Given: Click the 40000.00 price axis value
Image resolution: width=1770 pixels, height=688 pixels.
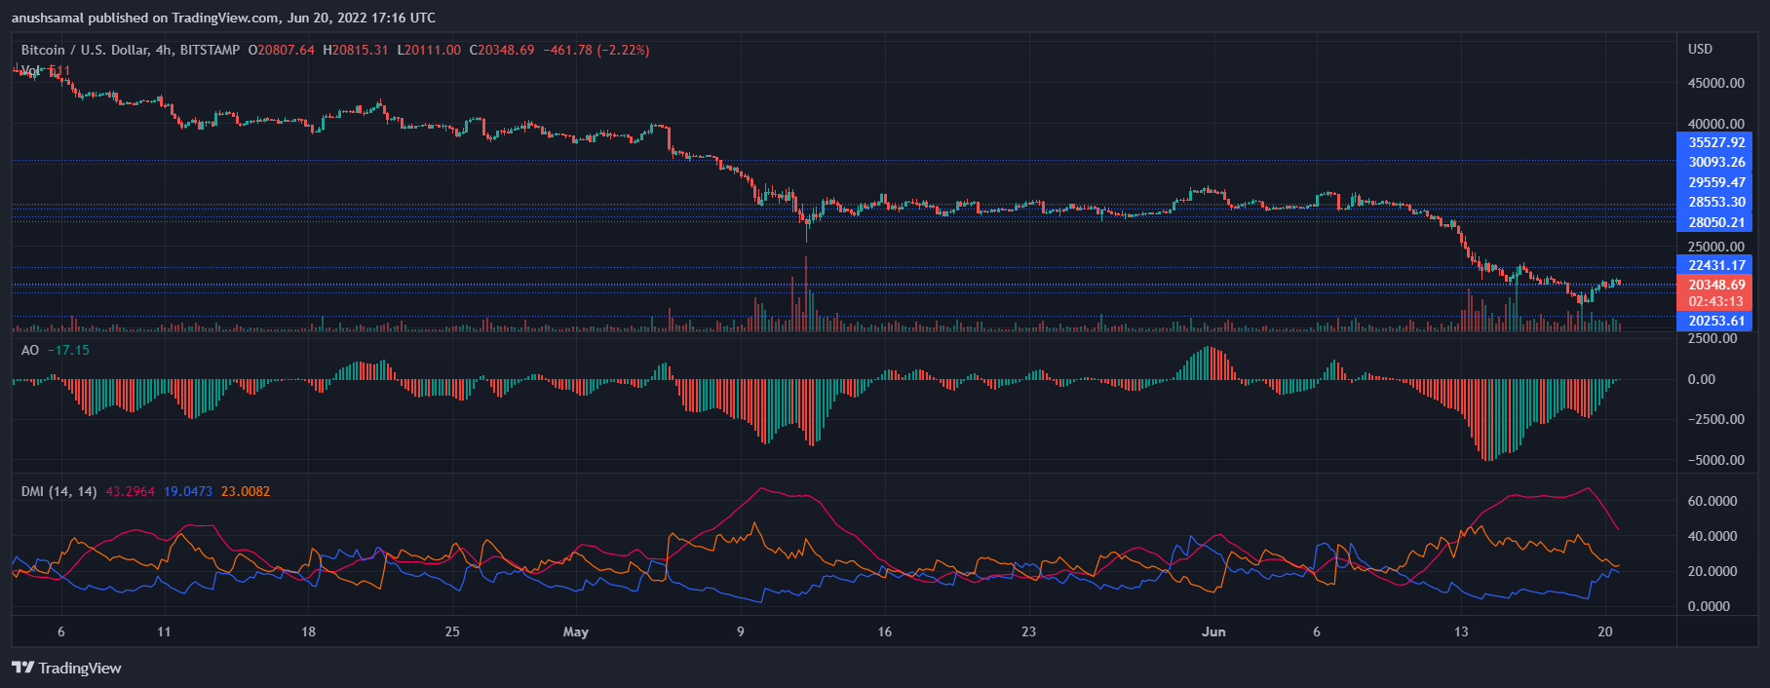Looking at the screenshot, I should 1716,124.
